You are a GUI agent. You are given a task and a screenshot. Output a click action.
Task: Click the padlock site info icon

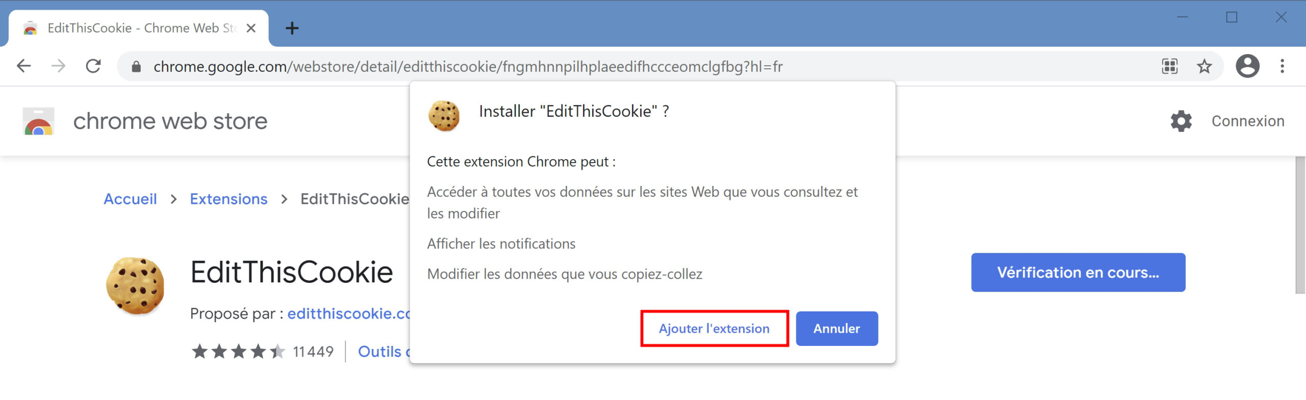coord(136,67)
